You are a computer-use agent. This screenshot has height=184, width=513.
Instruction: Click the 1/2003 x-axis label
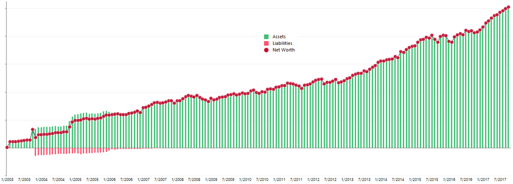coord(7,180)
